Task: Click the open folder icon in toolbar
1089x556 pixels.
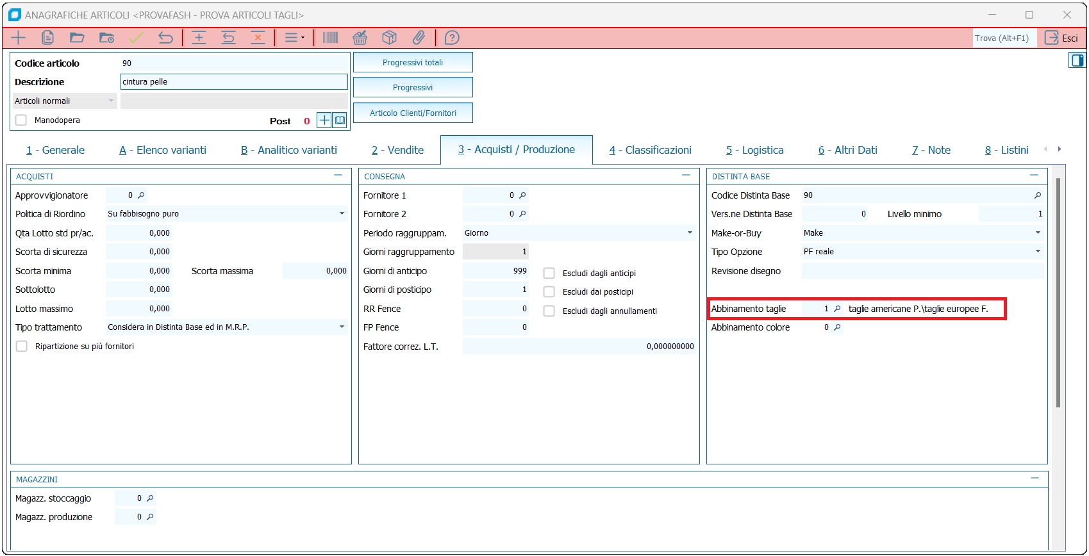Action: tap(77, 38)
